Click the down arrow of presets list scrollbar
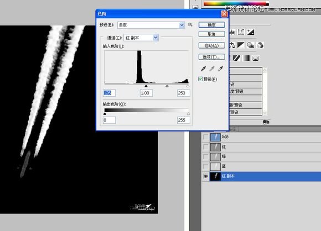Screen dimensions: 321x231 [265, 112]
